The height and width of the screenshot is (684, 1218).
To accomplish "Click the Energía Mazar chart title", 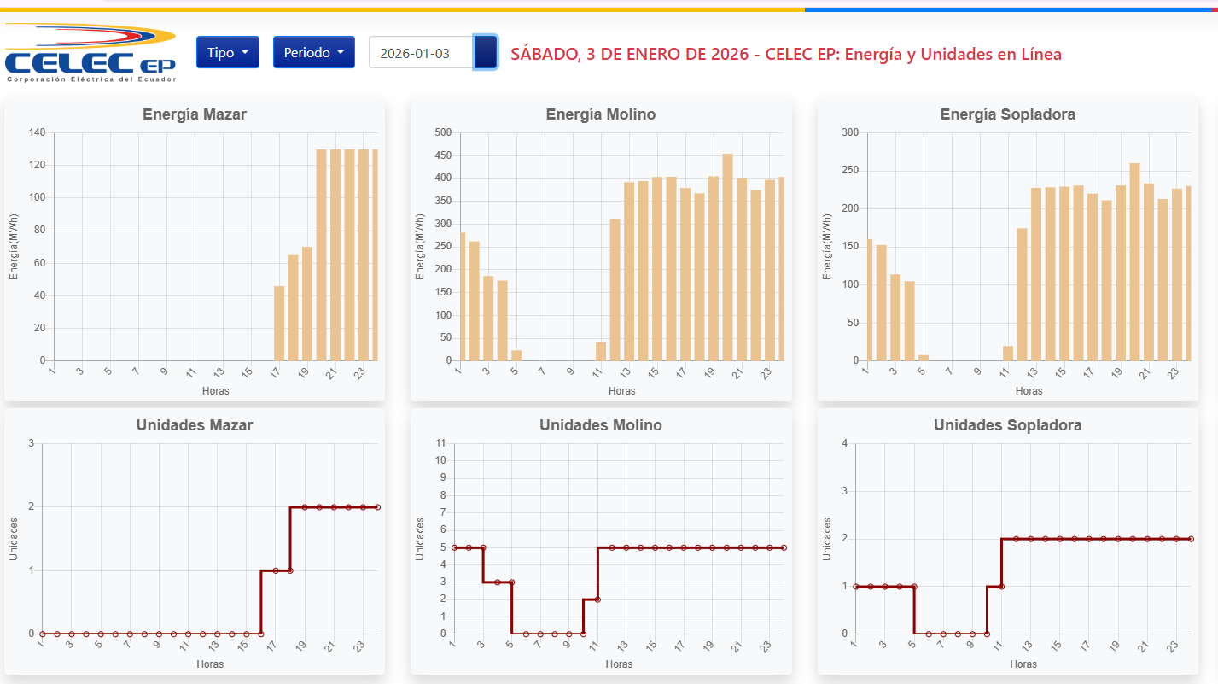I will pos(195,114).
